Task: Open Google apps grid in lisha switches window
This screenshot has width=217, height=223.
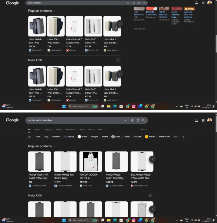Action: pos(203,3)
